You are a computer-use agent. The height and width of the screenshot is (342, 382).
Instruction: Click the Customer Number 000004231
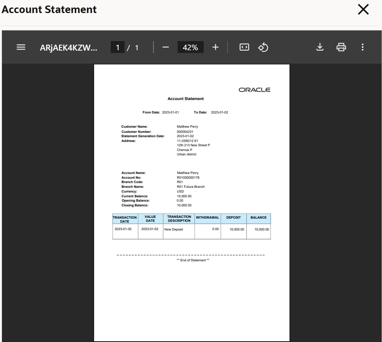pyautogui.click(x=185, y=132)
